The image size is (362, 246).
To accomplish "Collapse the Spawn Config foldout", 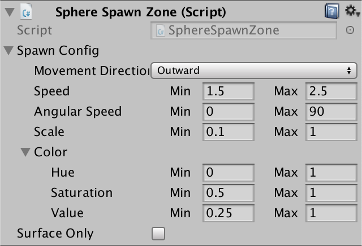I will pyautogui.click(x=8, y=50).
